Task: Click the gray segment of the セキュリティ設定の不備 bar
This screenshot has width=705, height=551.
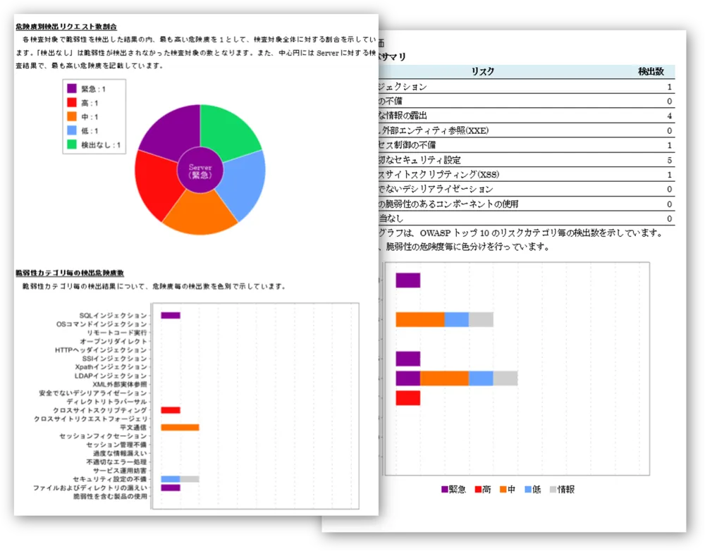Action: [190, 479]
